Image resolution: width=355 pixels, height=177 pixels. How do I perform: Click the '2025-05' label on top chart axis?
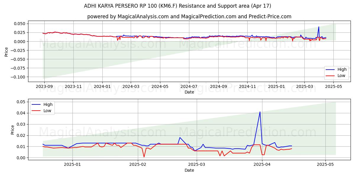(333, 86)
